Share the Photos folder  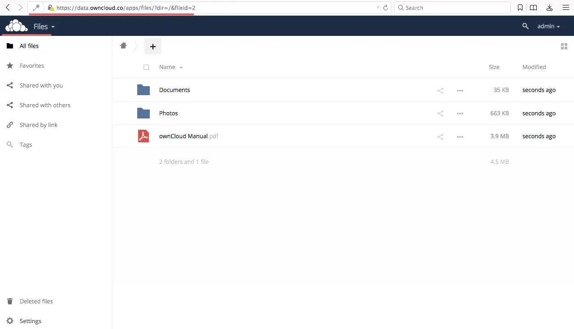tap(440, 114)
